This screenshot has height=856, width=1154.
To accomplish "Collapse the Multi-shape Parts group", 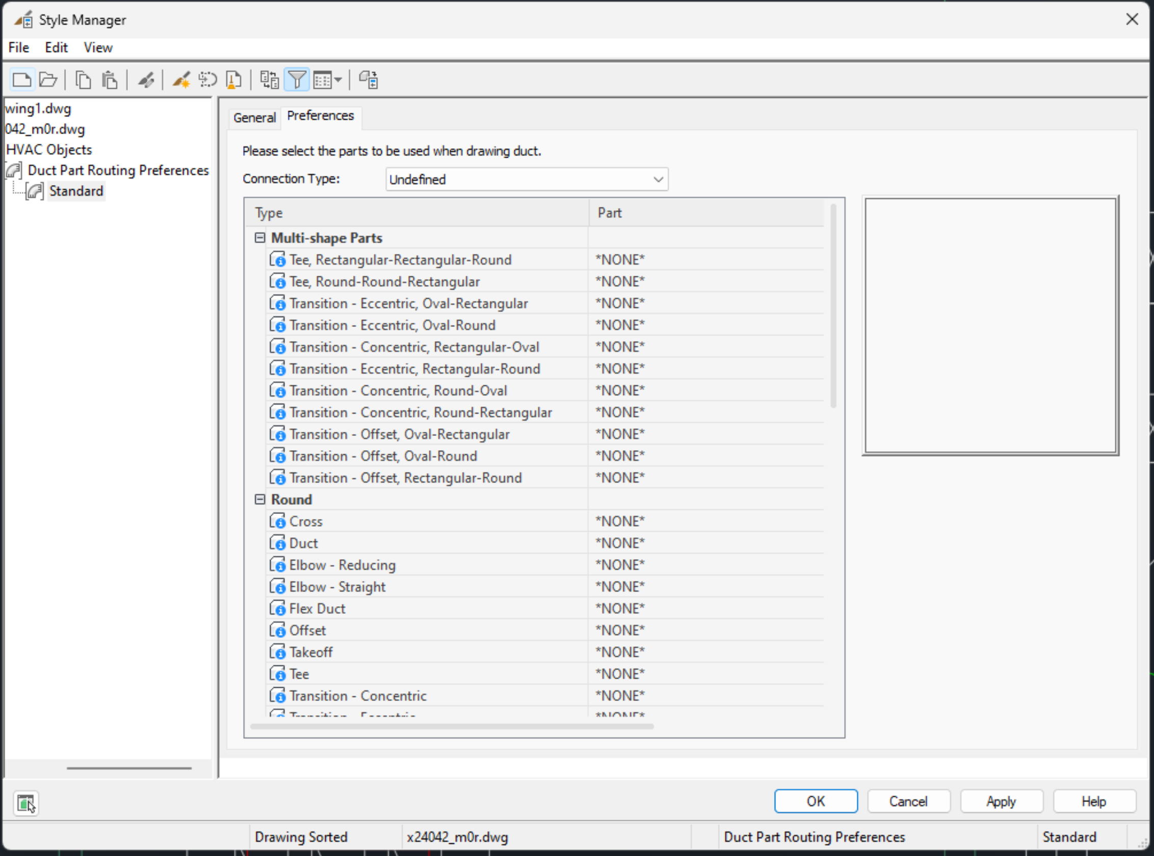I will [260, 238].
